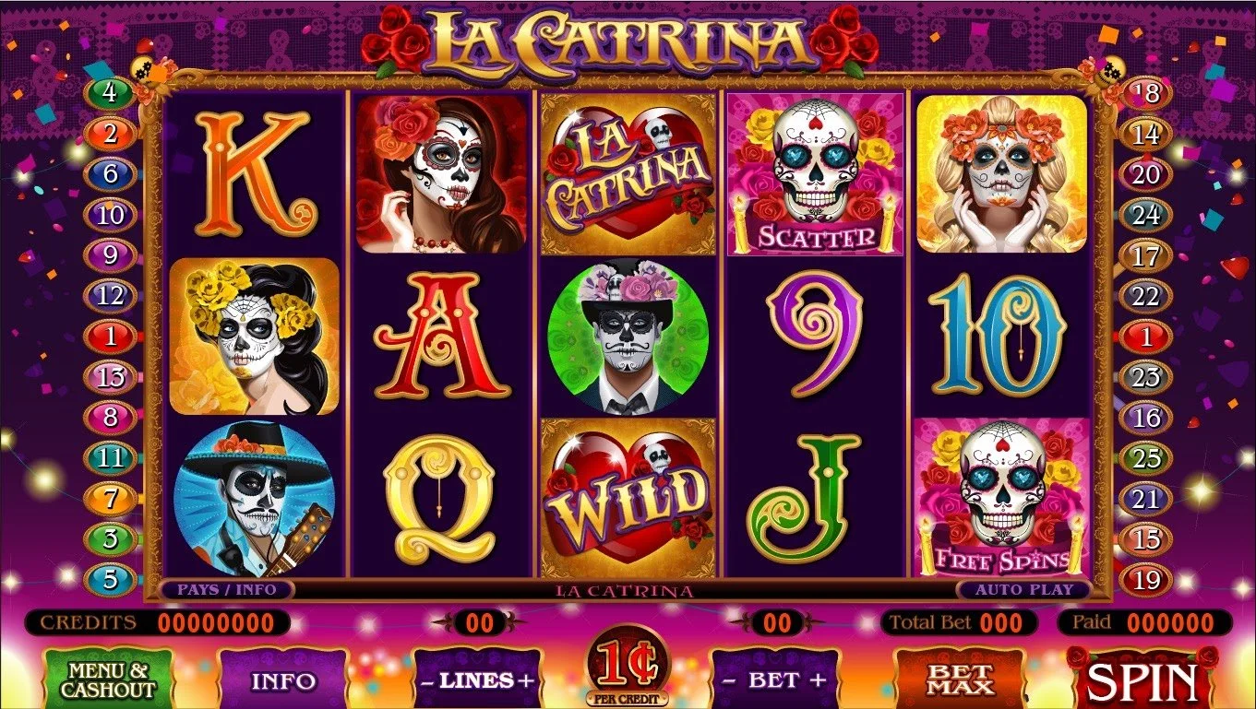Click the La Catrina heart logo symbol
Image resolution: width=1256 pixels, height=709 pixels.
click(x=628, y=175)
